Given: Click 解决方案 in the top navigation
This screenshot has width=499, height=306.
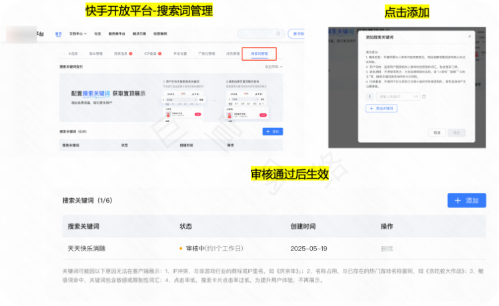Looking at the screenshot, I should click(x=139, y=34).
